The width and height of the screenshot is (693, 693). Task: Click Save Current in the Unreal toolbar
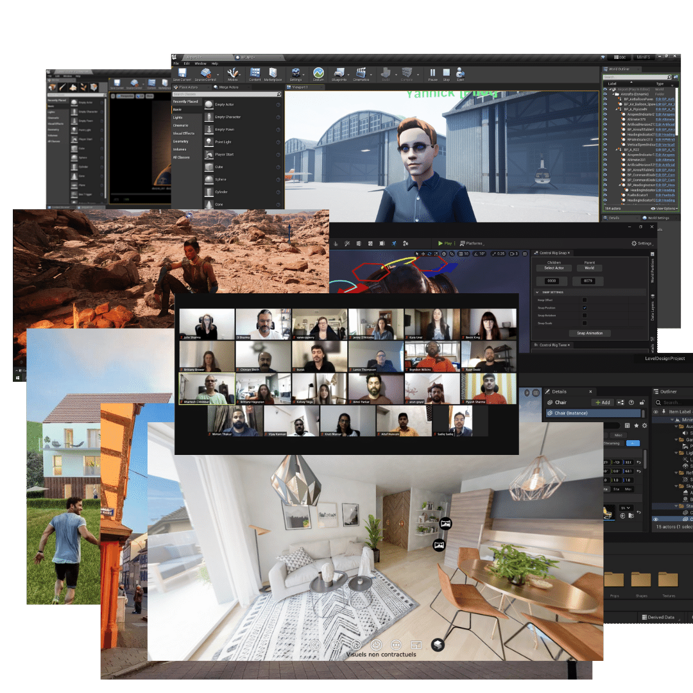[182, 74]
